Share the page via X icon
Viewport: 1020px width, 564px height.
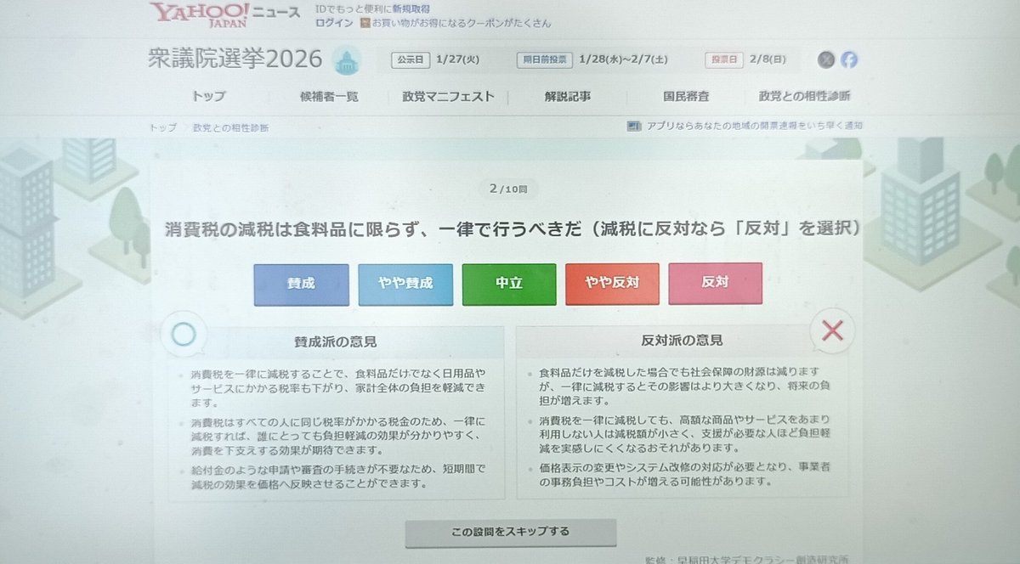point(826,59)
